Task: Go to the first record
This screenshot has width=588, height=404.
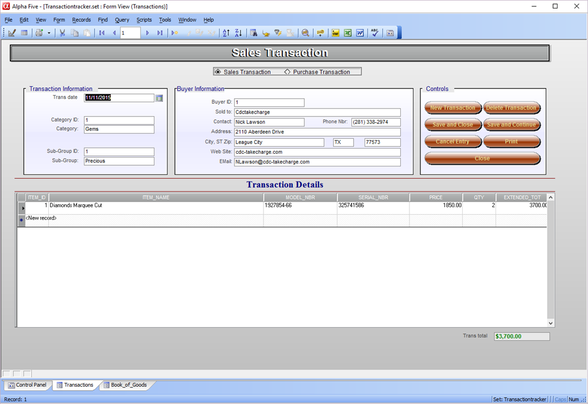Action: (x=102, y=33)
